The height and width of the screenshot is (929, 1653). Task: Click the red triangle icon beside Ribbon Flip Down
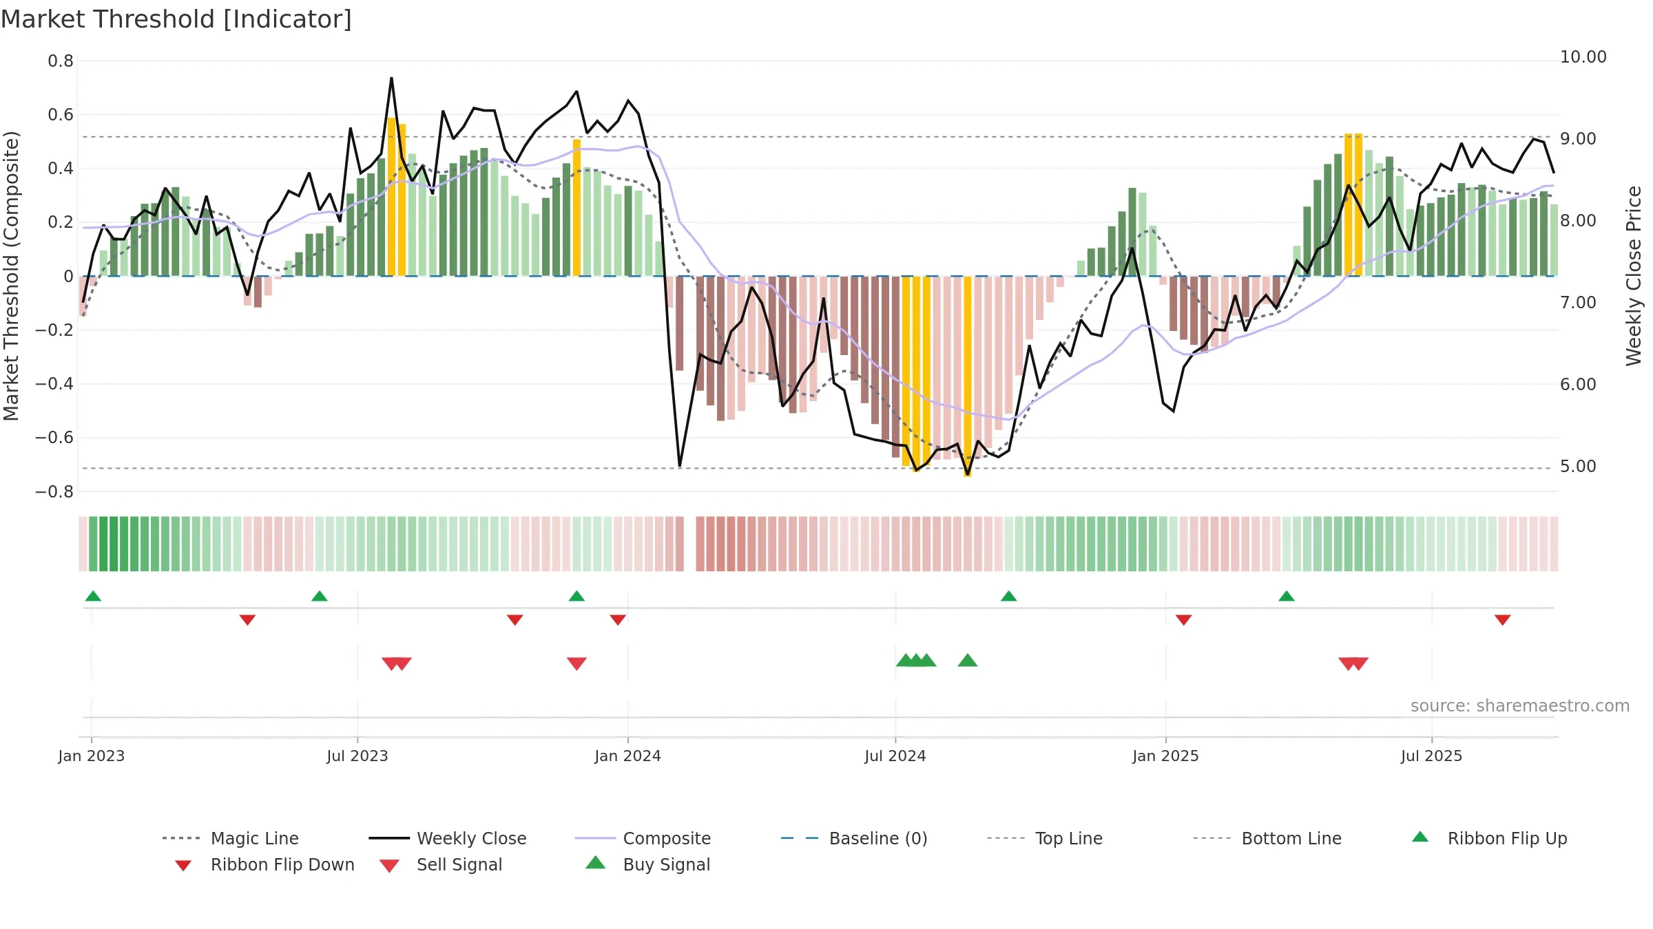point(183,866)
